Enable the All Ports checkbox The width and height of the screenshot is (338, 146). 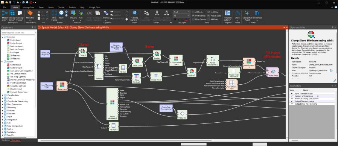tap(193, 12)
